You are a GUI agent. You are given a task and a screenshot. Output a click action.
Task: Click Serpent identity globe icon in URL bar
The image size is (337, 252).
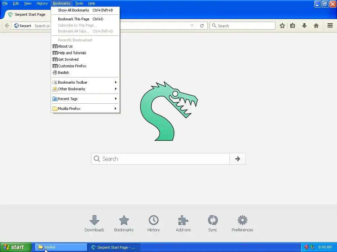point(16,26)
